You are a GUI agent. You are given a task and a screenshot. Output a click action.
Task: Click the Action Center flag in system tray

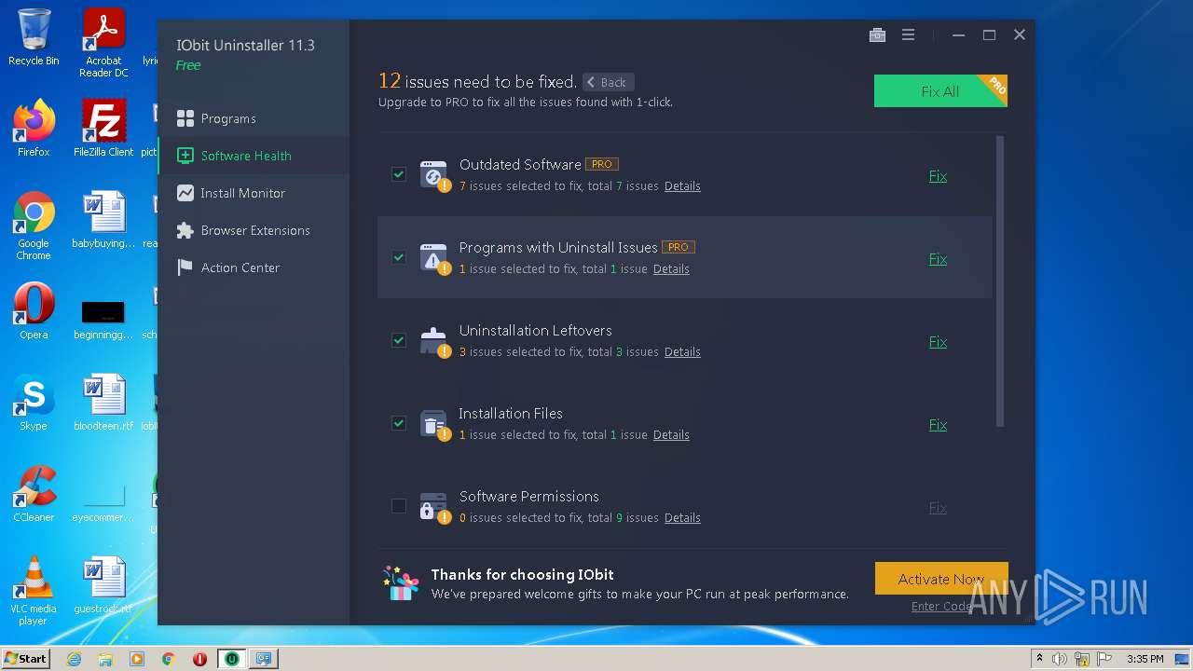point(1104,659)
